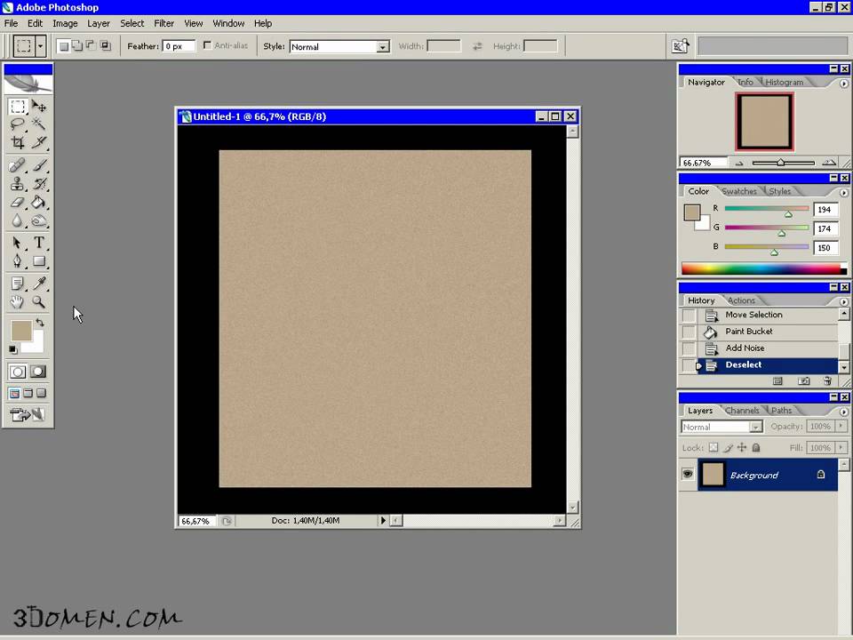
Task: Select the Eraser tool
Action: point(18,202)
